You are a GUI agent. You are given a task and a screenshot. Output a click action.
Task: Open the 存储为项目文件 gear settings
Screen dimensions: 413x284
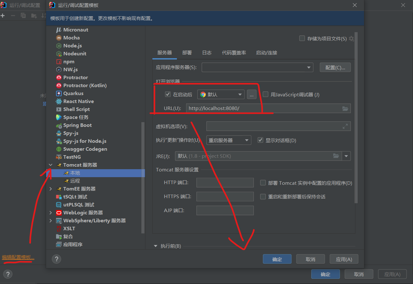click(351, 38)
